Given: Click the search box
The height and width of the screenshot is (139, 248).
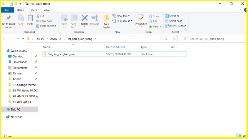Looking at the screenshot, I should click(x=213, y=39).
